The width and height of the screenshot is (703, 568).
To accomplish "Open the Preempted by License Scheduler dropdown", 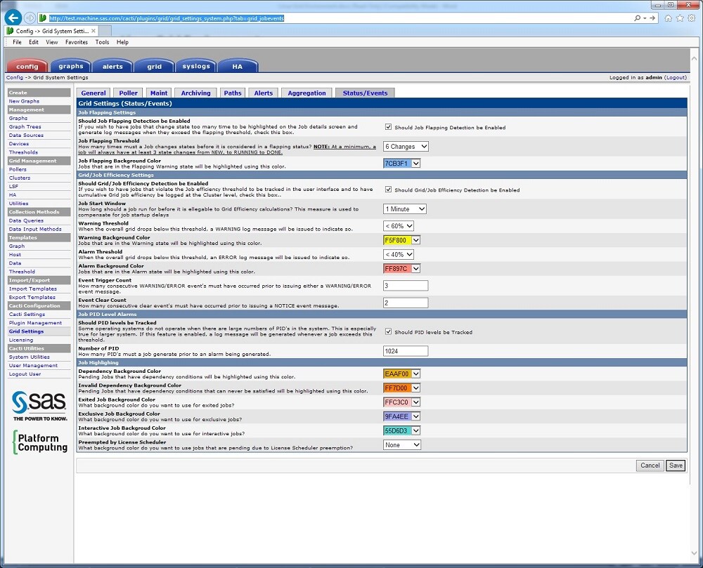I will [401, 444].
